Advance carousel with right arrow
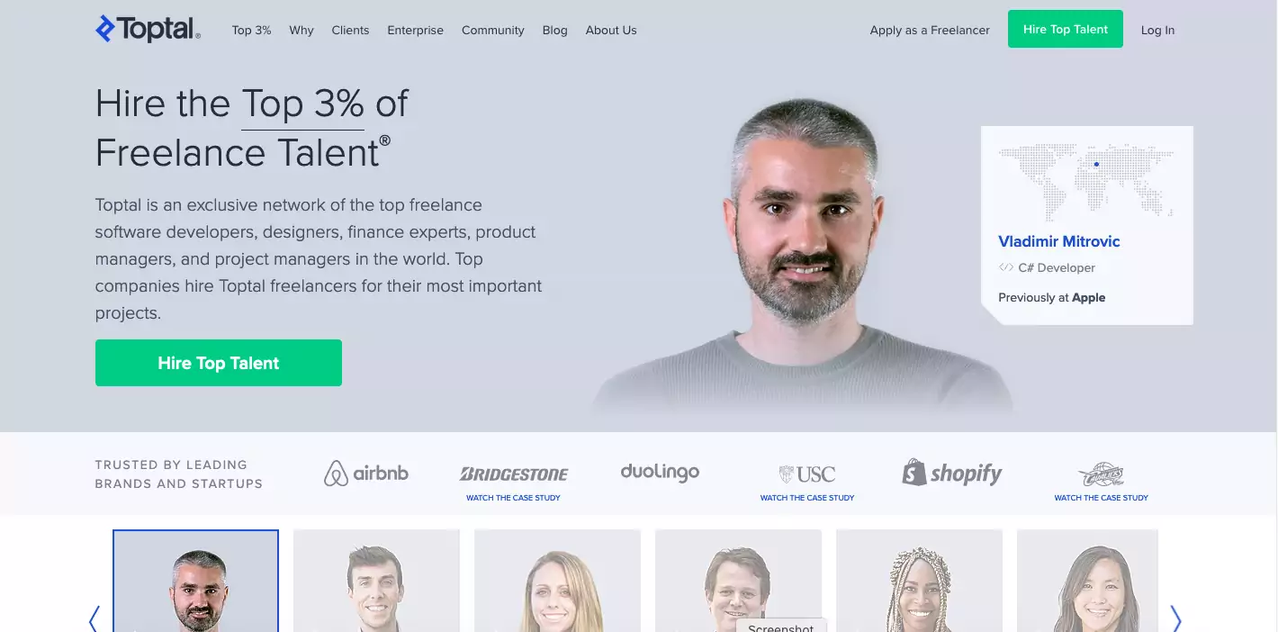1278x632 pixels. (x=1175, y=618)
